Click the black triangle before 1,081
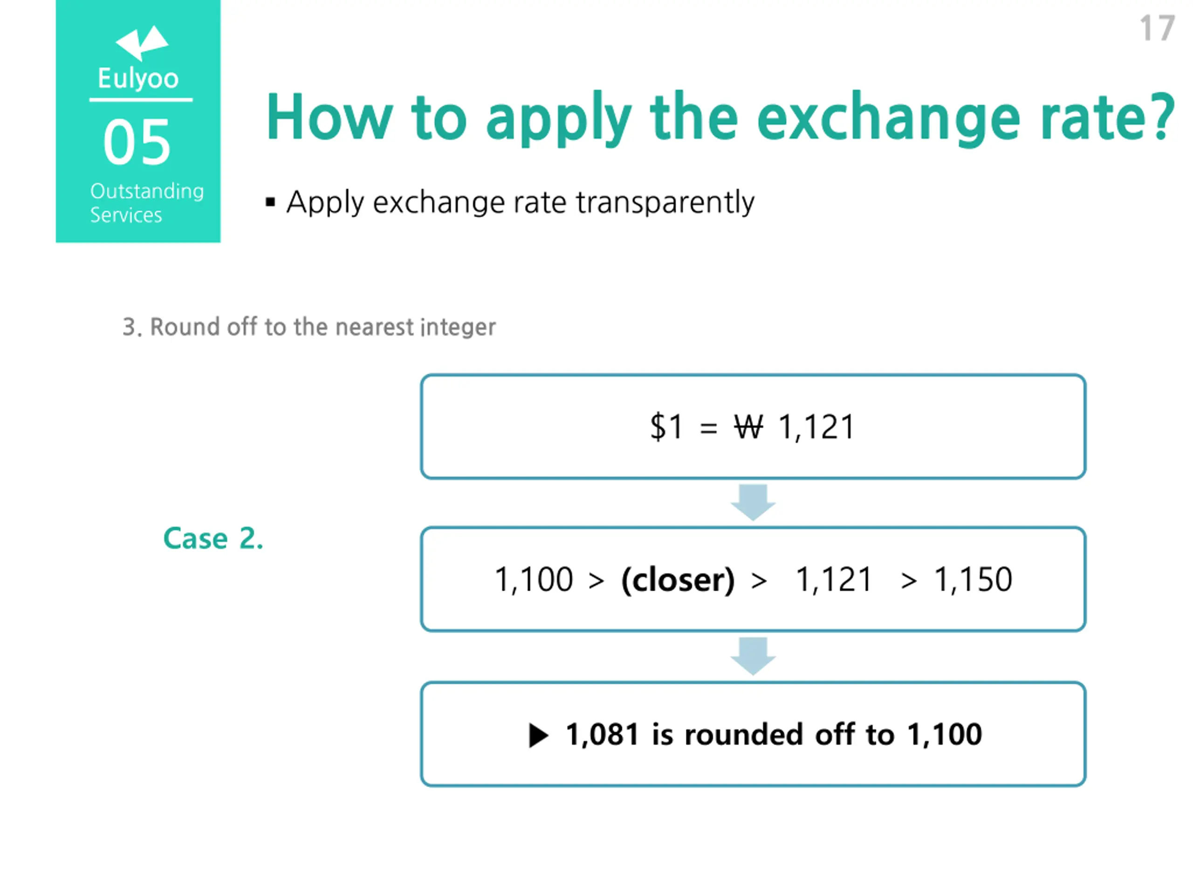 538,735
